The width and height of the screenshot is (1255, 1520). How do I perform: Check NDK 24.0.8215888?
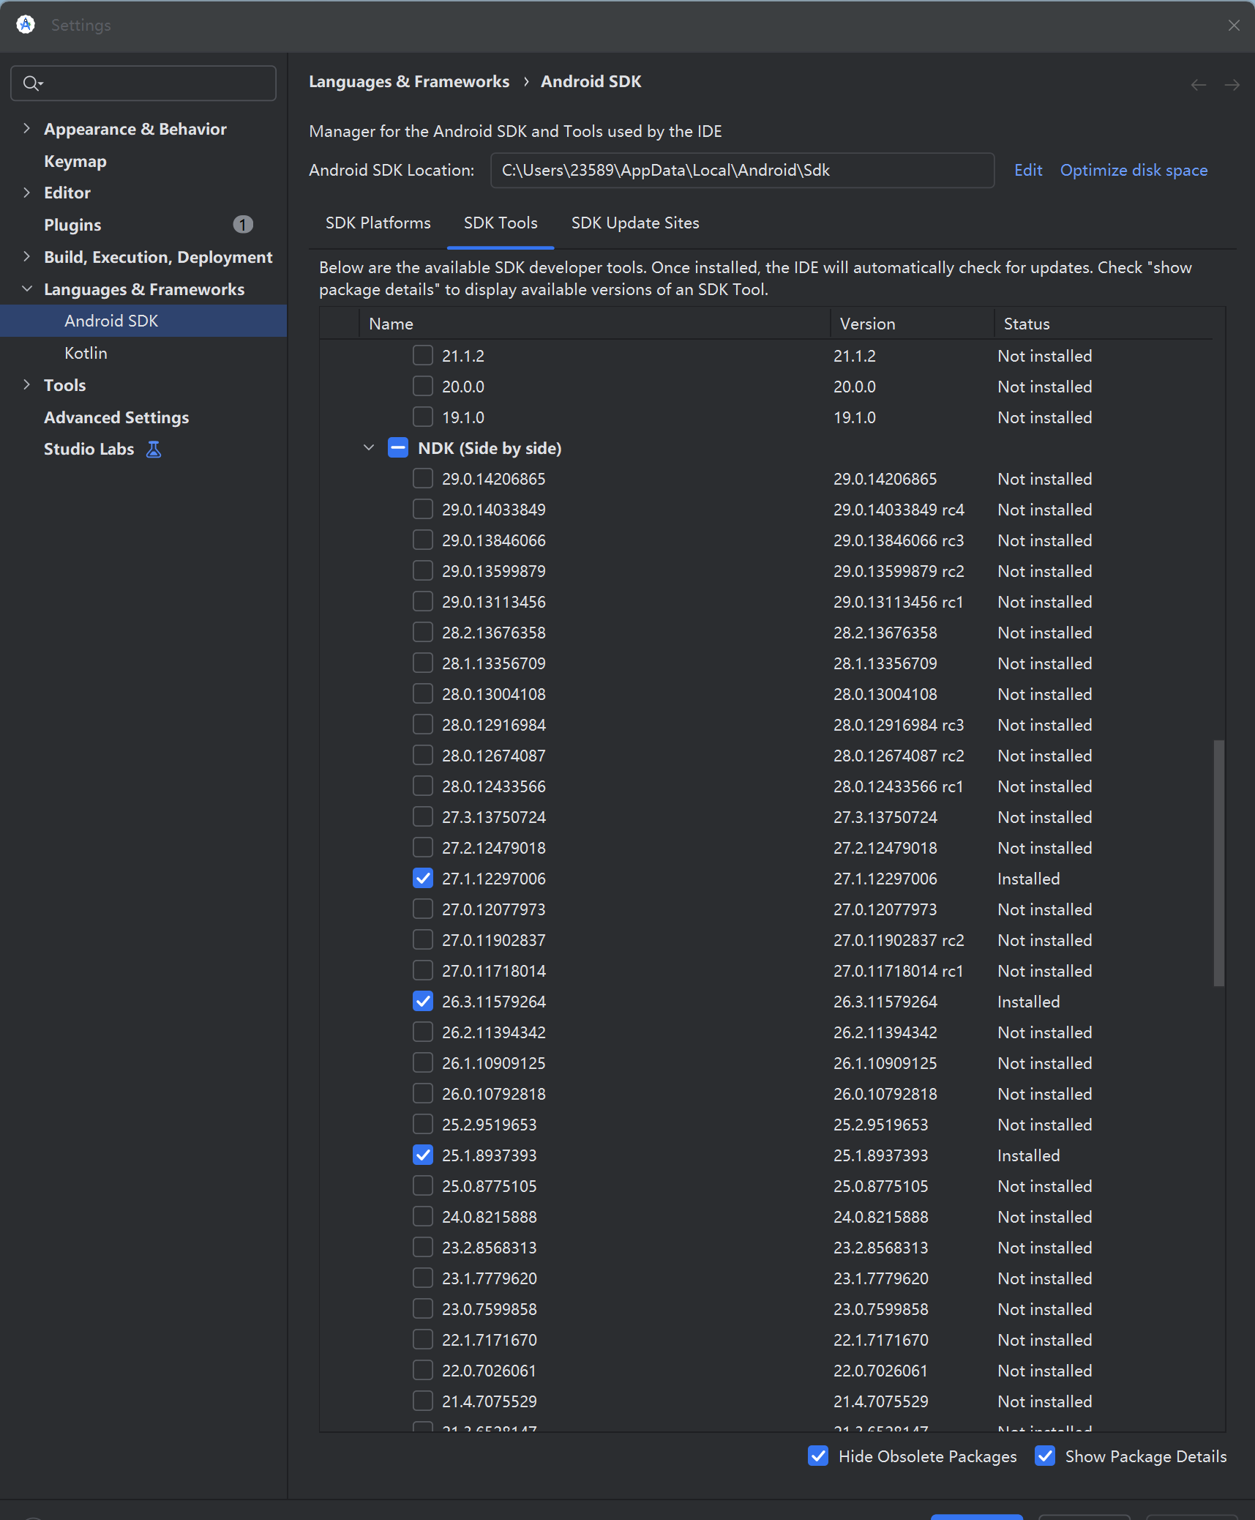(423, 1217)
